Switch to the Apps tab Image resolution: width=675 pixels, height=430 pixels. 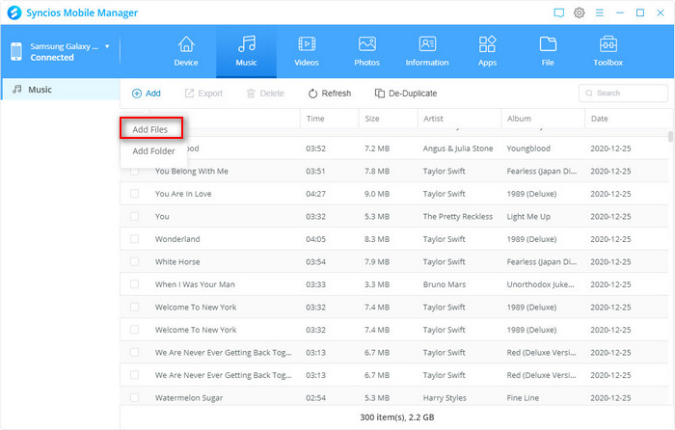(487, 51)
